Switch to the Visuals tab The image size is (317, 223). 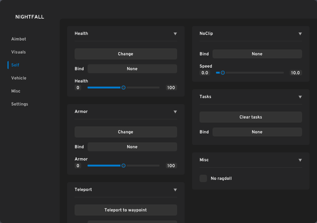tap(19, 52)
